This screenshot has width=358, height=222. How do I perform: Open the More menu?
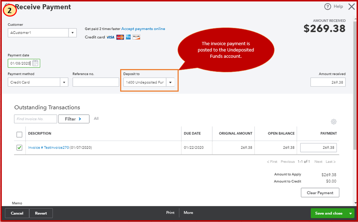(x=188, y=212)
